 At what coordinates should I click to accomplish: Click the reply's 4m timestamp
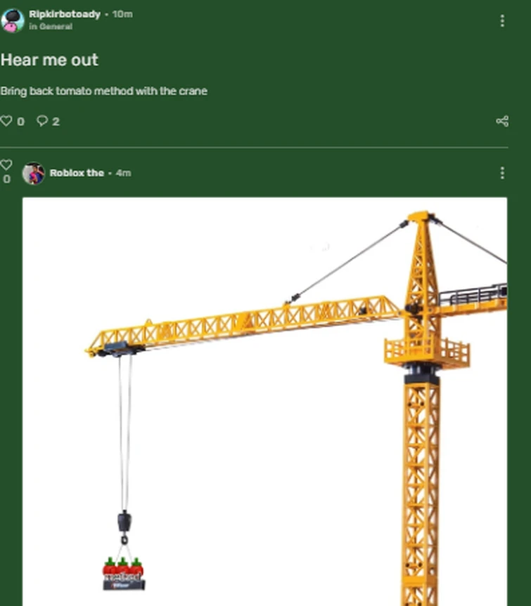coord(124,173)
